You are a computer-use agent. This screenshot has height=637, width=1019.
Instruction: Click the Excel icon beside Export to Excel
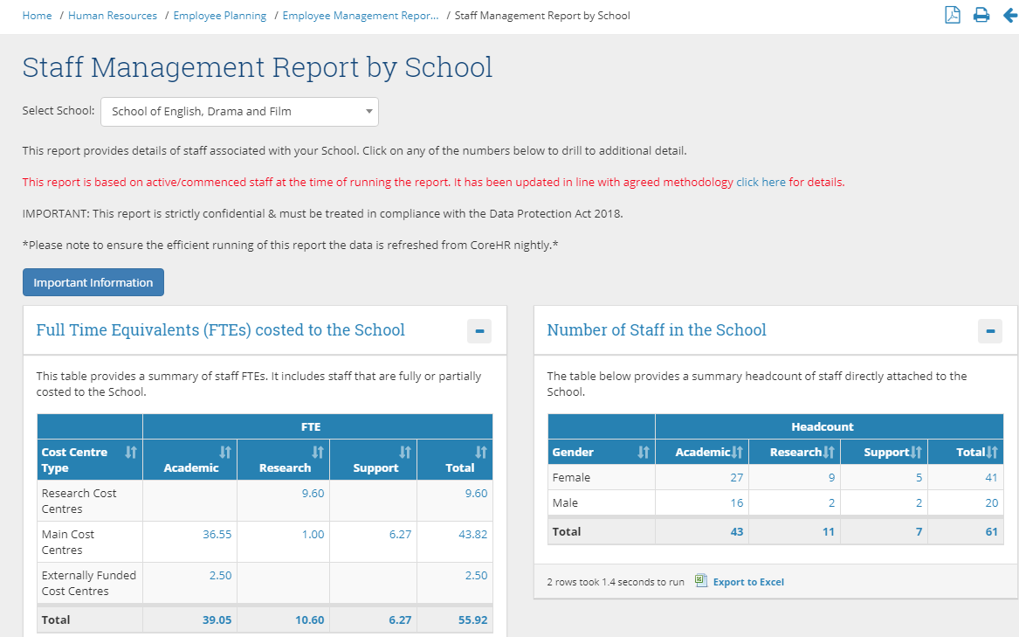700,581
